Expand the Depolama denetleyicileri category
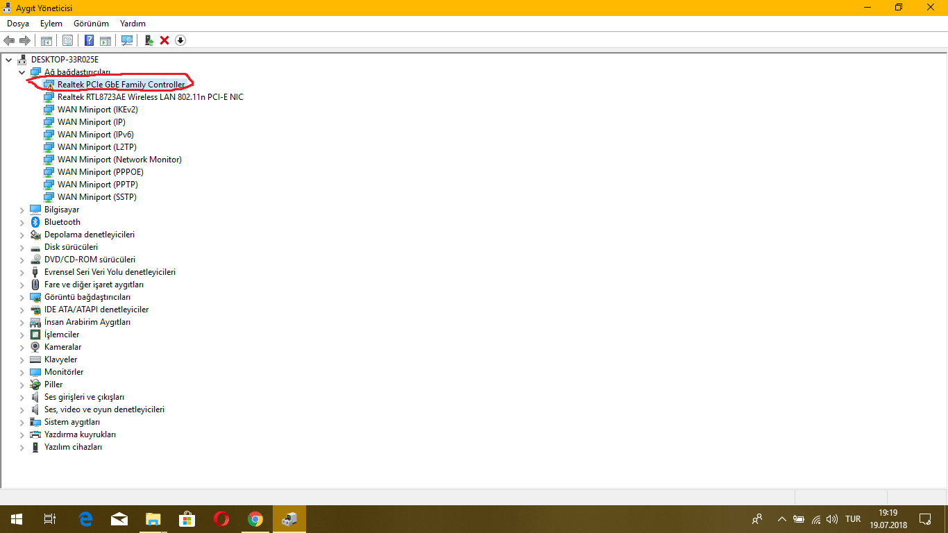This screenshot has height=533, width=948. [22, 235]
